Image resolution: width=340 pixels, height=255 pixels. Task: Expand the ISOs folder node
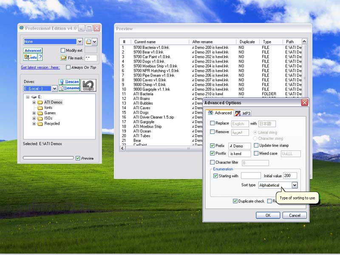coord(34,118)
